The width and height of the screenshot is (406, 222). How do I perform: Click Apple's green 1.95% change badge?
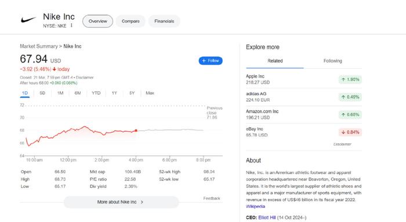coord(350,80)
